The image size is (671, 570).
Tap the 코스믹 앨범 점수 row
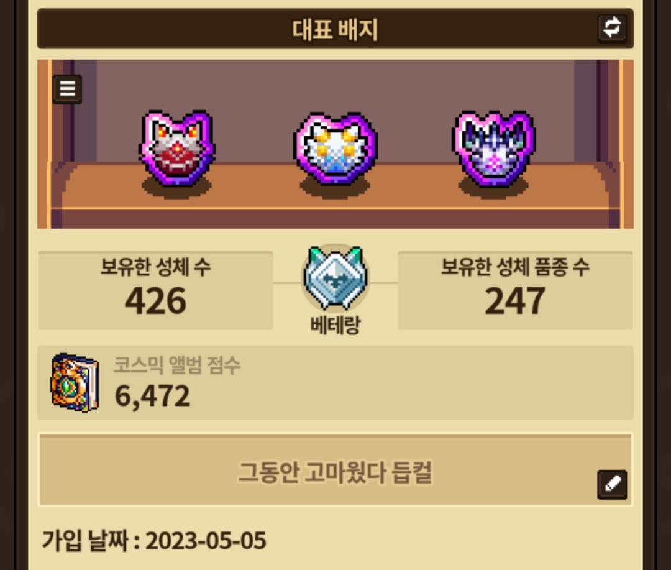(335, 383)
